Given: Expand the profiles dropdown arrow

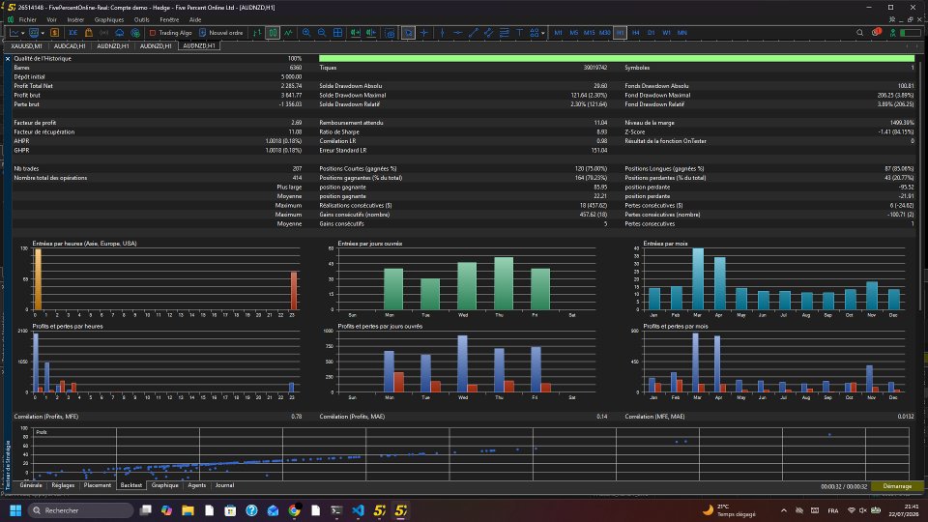Looking at the screenshot, I should point(43,33).
